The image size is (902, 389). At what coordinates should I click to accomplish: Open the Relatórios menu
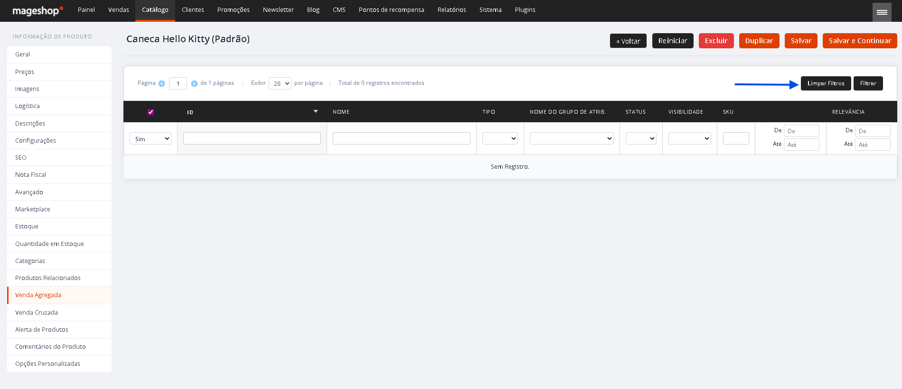[452, 10]
